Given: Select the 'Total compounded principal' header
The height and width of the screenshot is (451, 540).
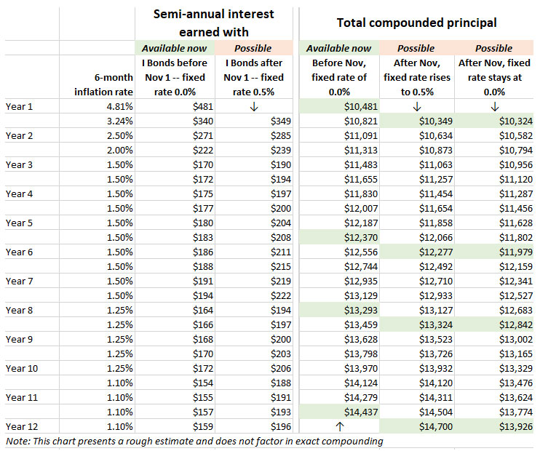Looking at the screenshot, I should pos(417,23).
